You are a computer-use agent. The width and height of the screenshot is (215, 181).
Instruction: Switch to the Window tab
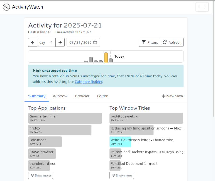[x=60, y=96]
